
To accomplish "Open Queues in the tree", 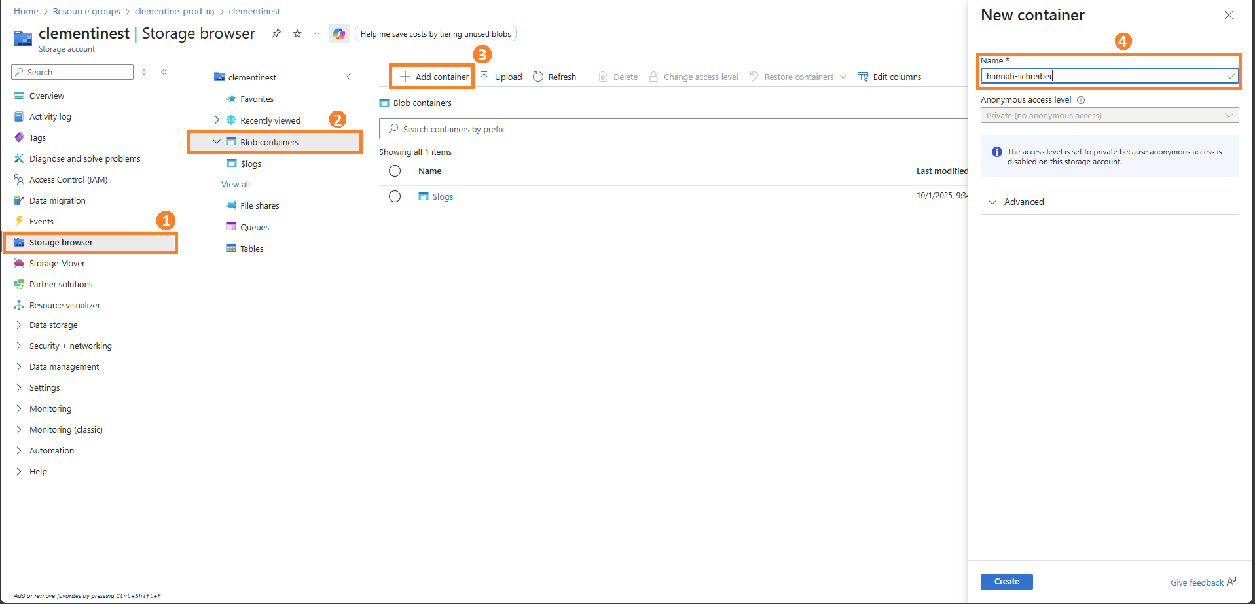I will pos(254,227).
